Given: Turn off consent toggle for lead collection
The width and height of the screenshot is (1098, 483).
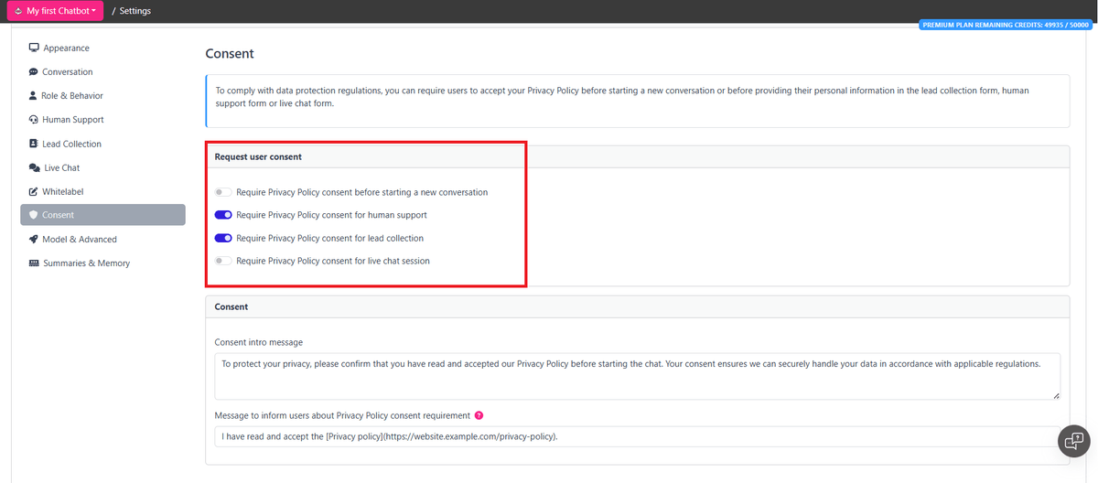Looking at the screenshot, I should 223,238.
